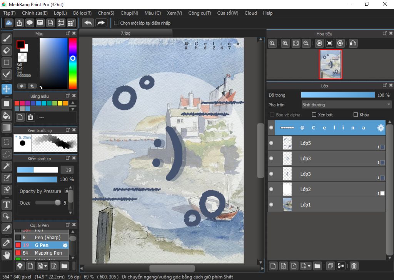The image size is (394, 280).
Task: Expand the add brush dropdown arrow
Action: (x=45, y=266)
